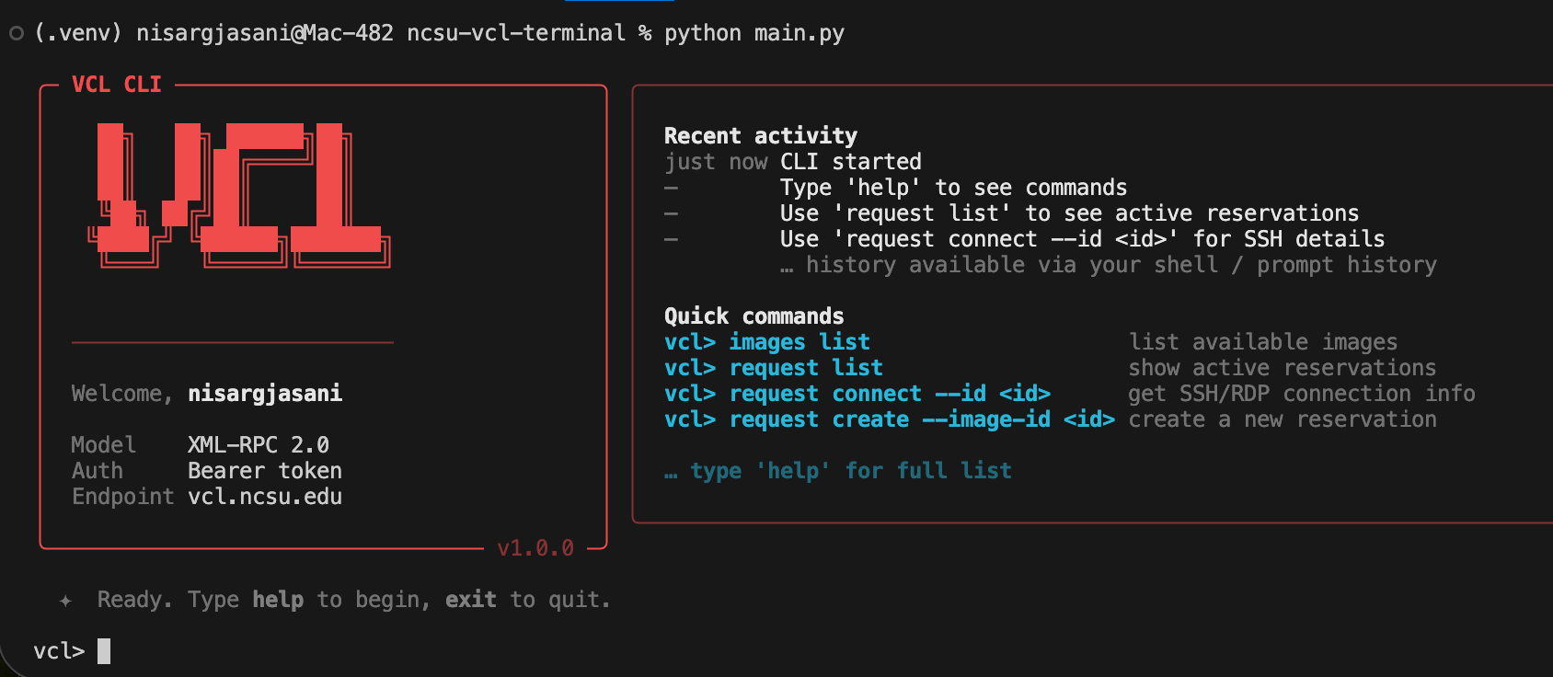Viewport: 1553px width, 677px height.
Task: Click the 'XML-RPC 2.0' model value
Action: click(x=259, y=445)
